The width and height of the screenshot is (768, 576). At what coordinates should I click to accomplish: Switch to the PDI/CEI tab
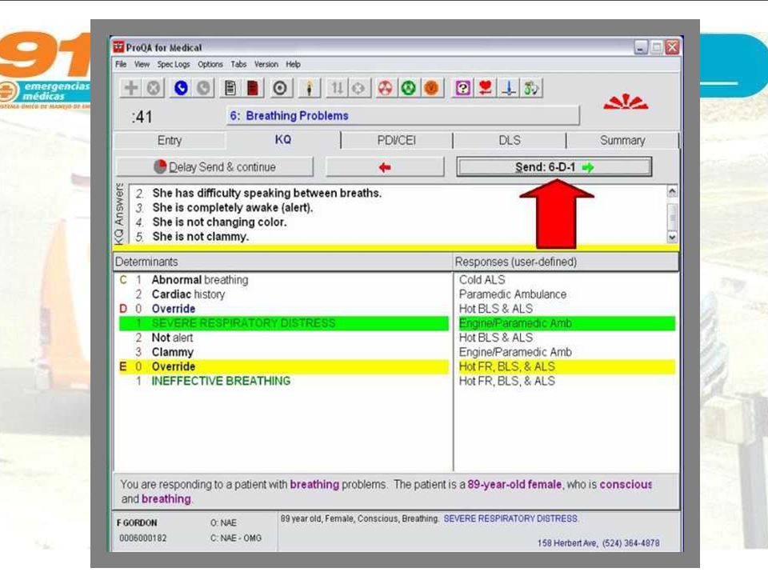pyautogui.click(x=396, y=141)
